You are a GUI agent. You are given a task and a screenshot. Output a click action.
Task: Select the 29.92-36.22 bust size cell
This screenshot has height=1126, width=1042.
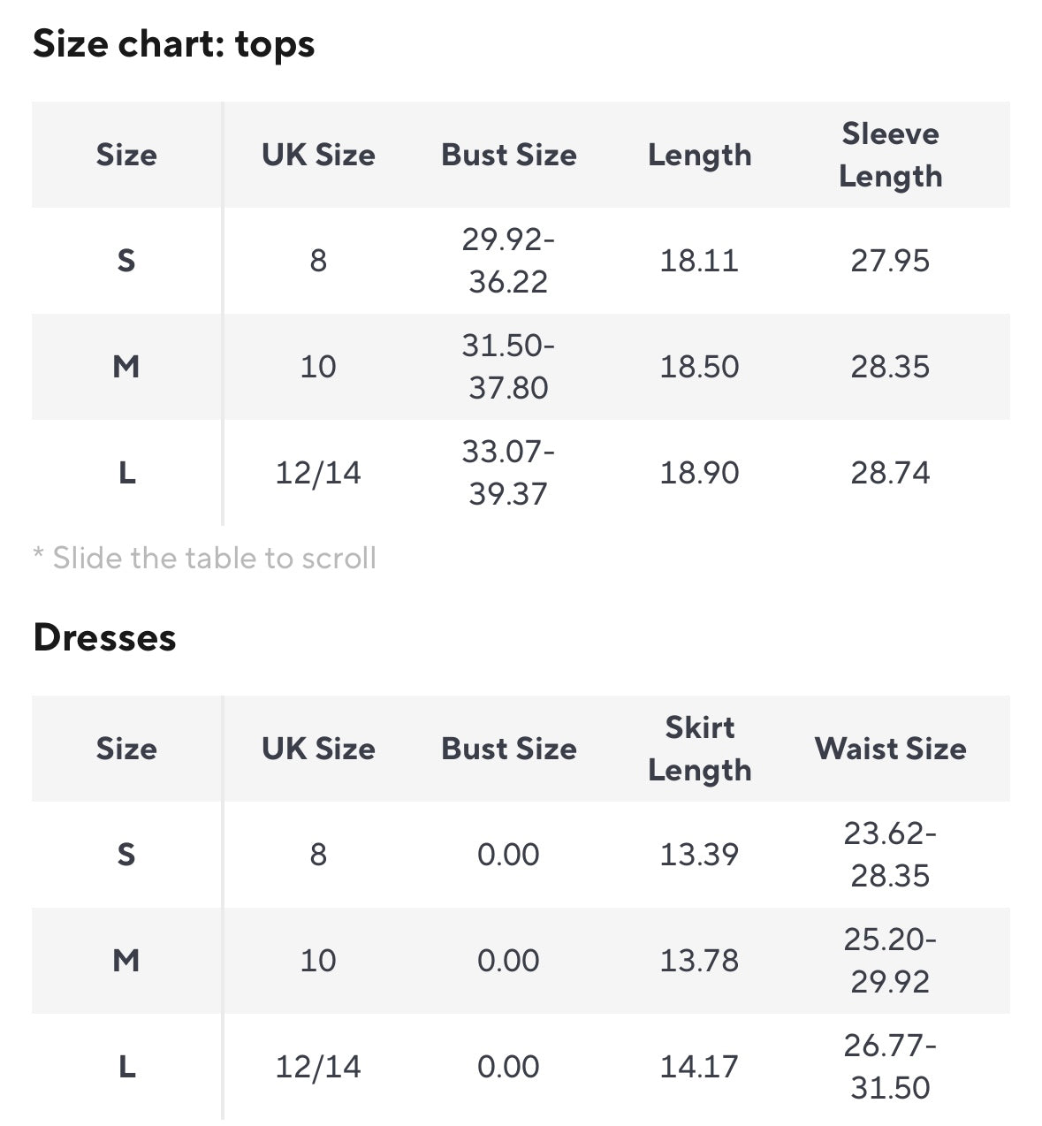coord(508,261)
